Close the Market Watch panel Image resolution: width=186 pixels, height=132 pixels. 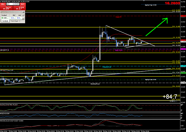coord(24,12)
